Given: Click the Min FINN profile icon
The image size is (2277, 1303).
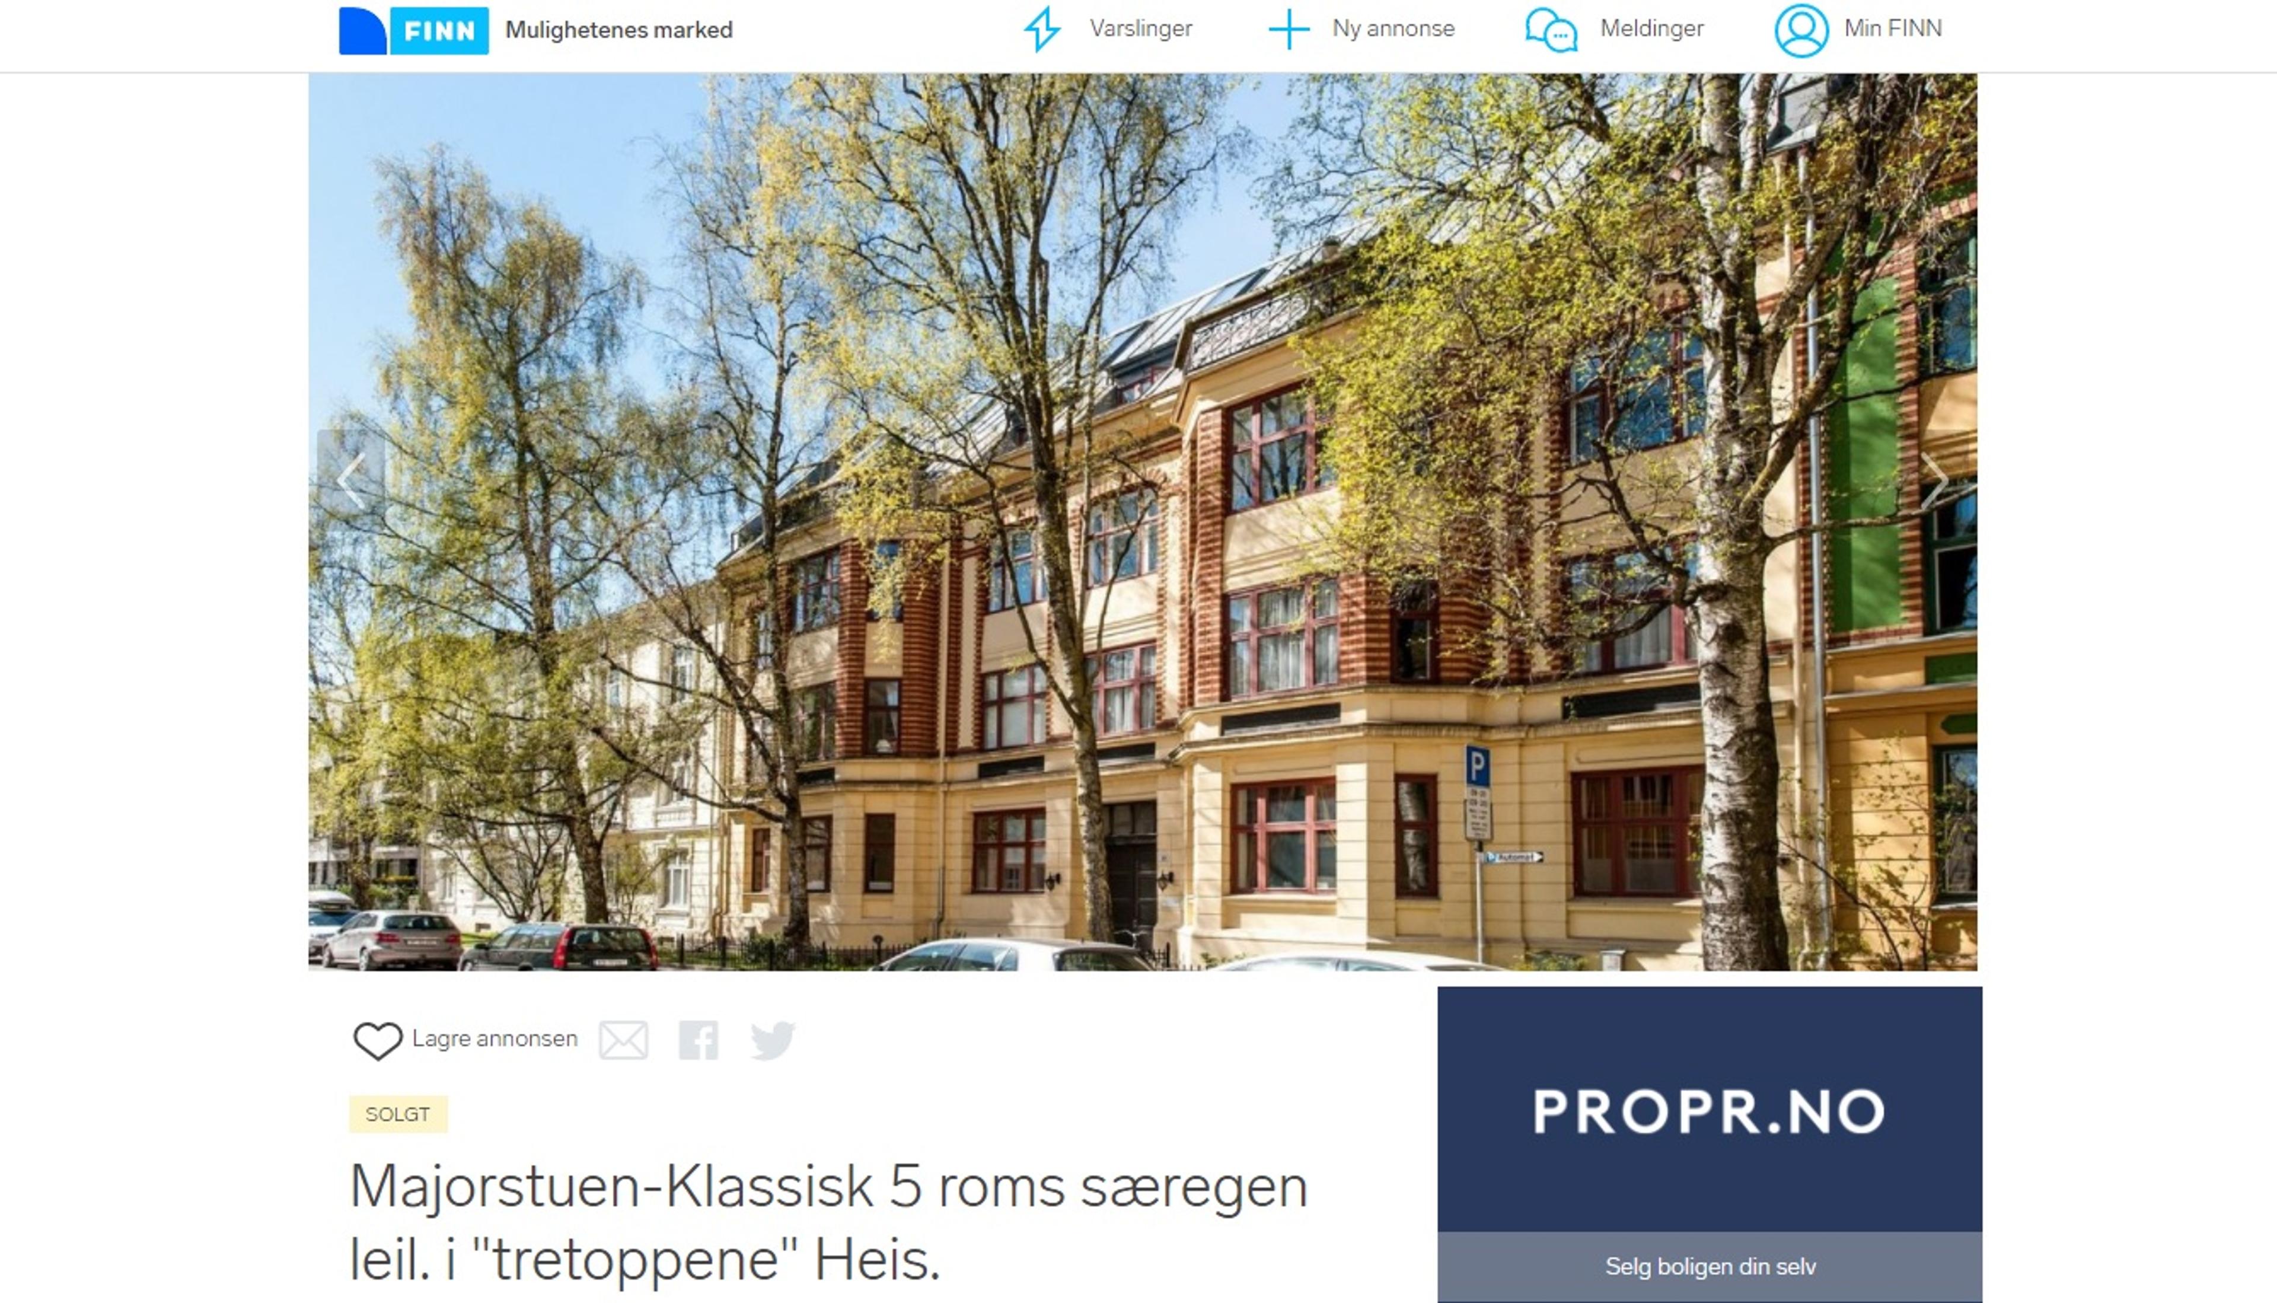Looking at the screenshot, I should click(x=1801, y=30).
